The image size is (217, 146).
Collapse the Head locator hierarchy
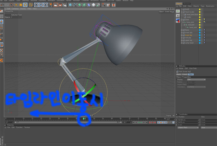click(x=181, y=12)
